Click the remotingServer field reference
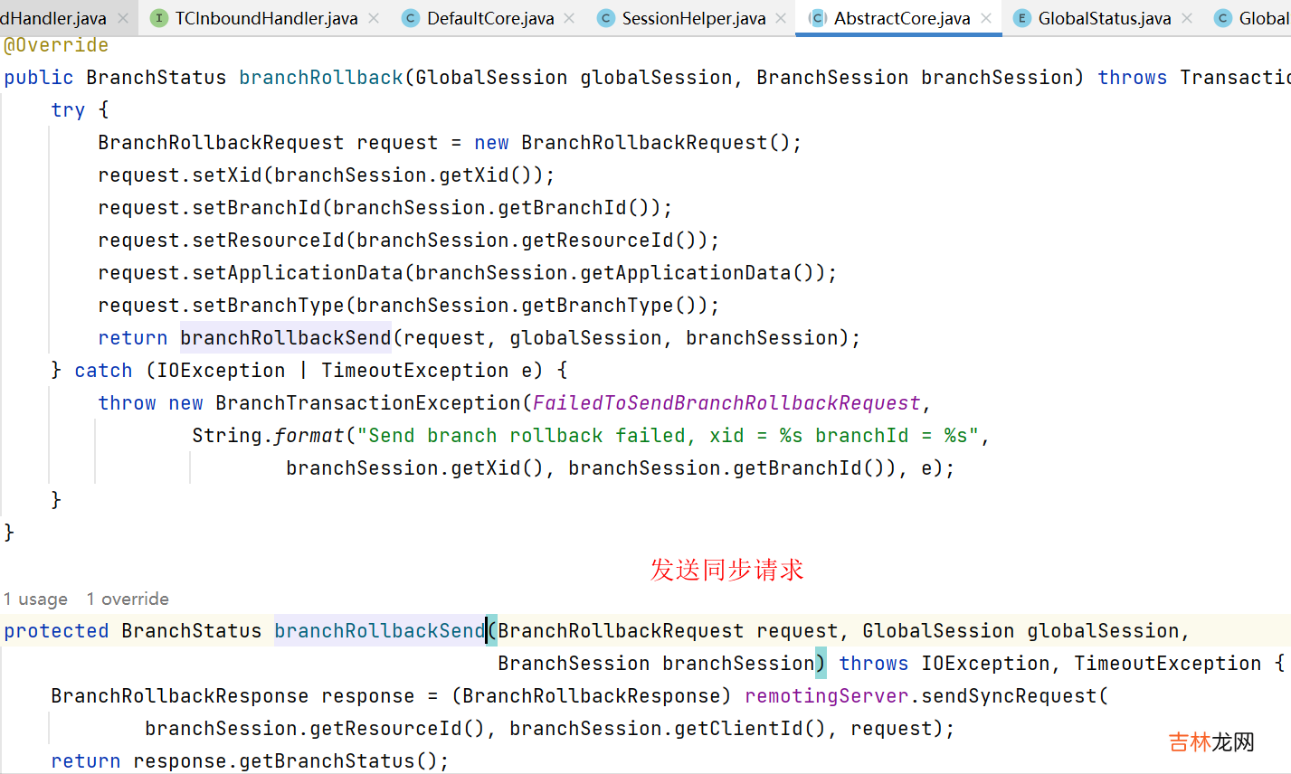Viewport: 1291px width, 774px height. pyautogui.click(x=826, y=696)
